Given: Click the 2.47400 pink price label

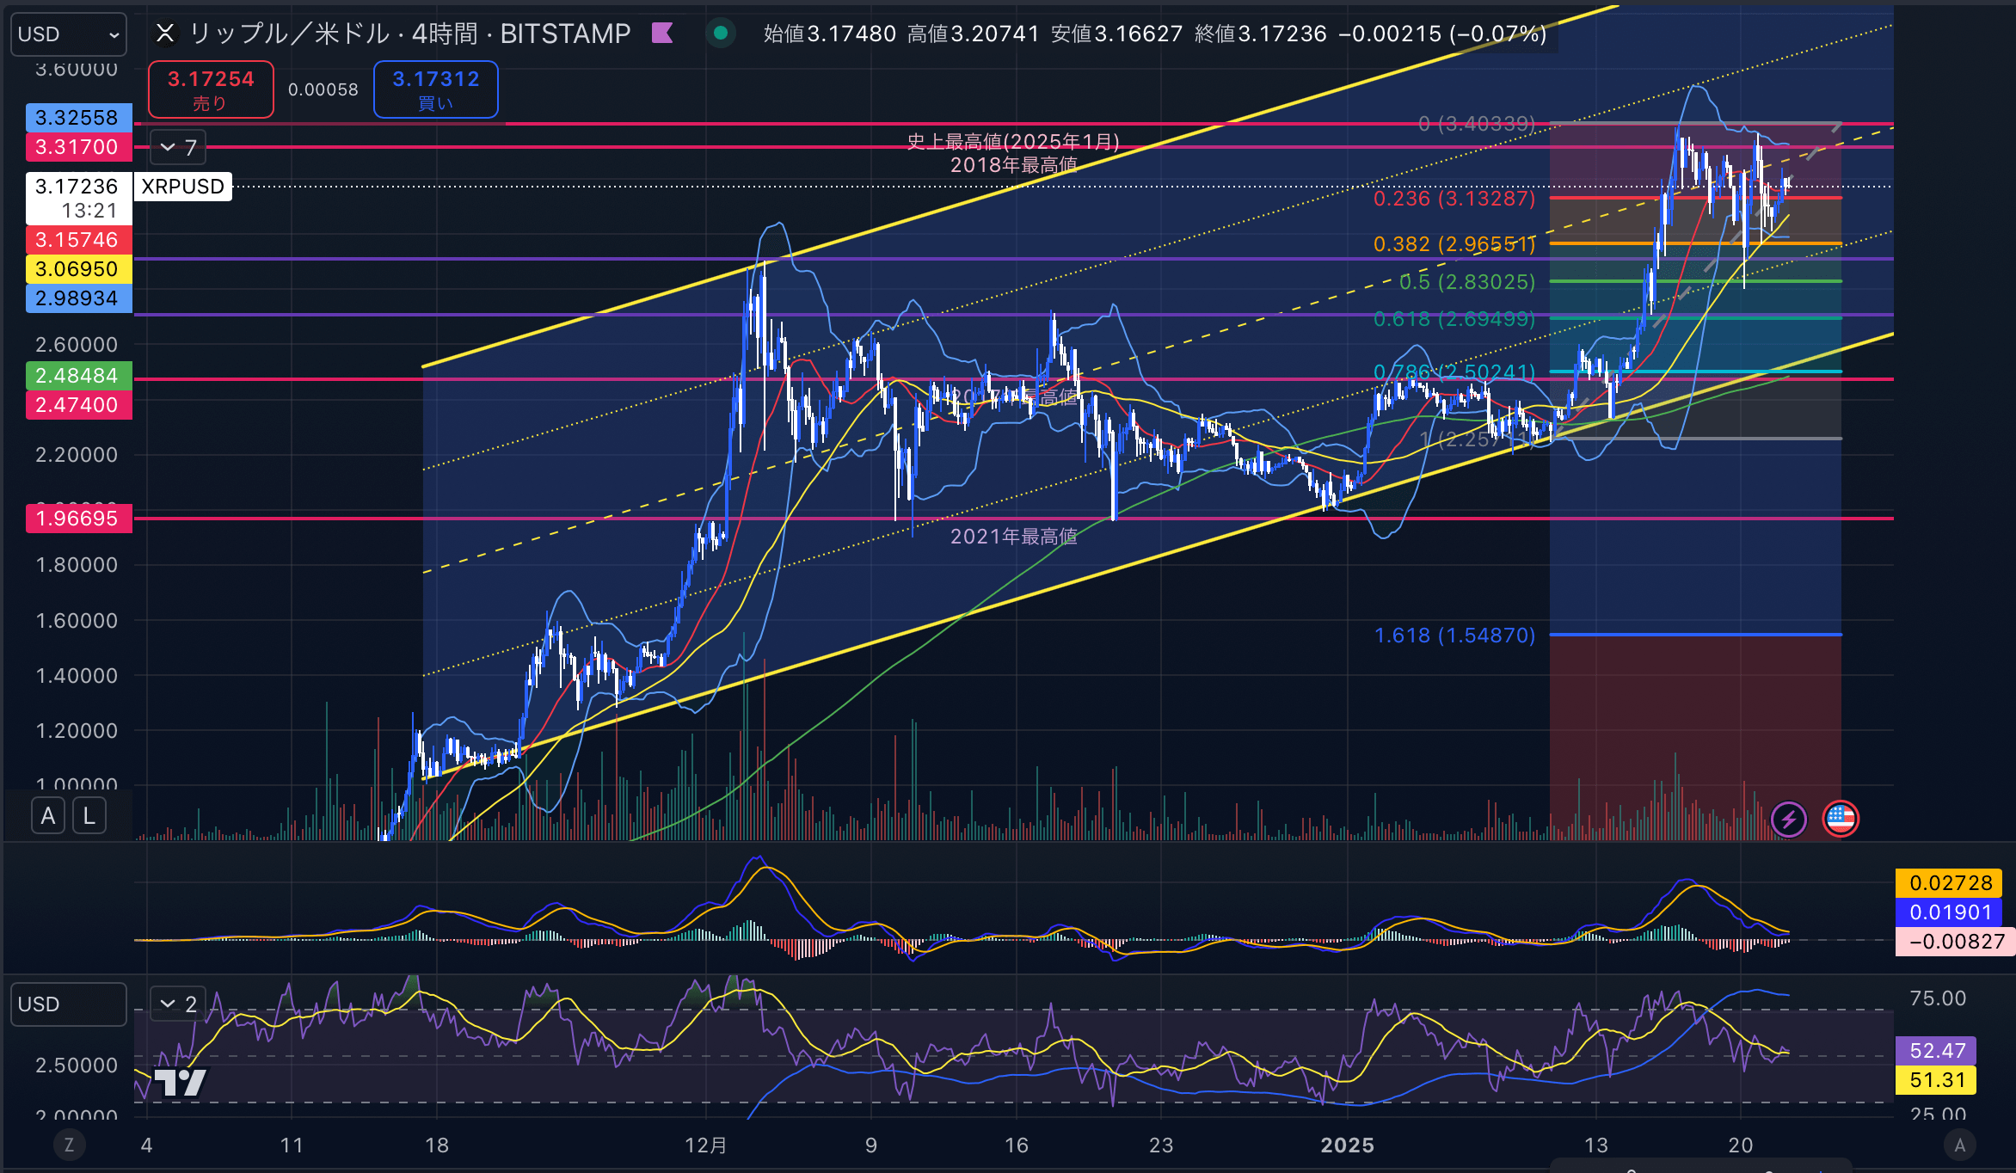Looking at the screenshot, I should (77, 405).
